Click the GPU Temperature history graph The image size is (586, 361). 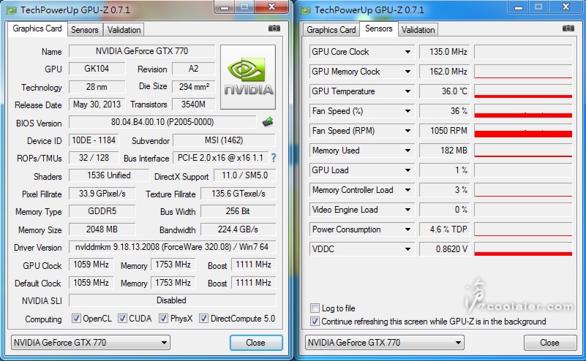click(x=523, y=91)
